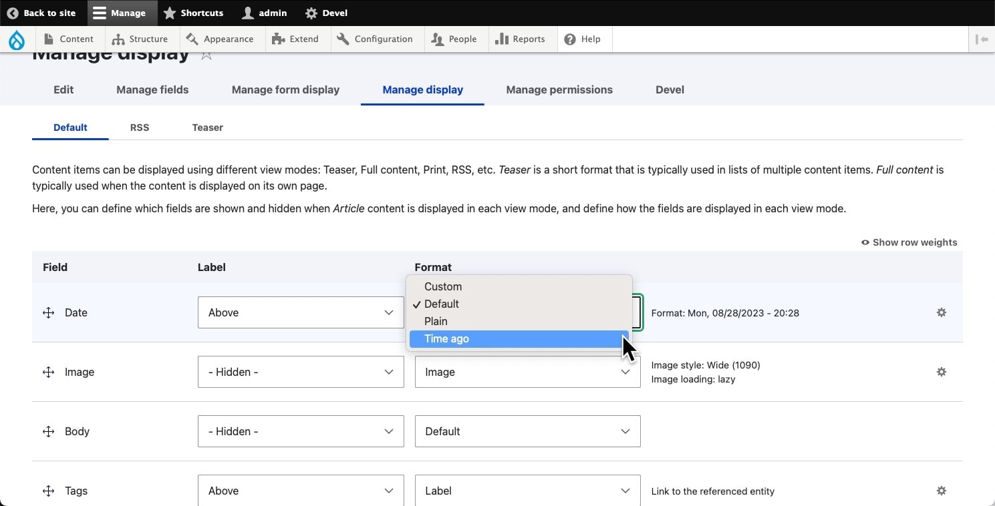The height and width of the screenshot is (506, 995).
Task: Choose Time ago in the format list
Action: [x=519, y=338]
